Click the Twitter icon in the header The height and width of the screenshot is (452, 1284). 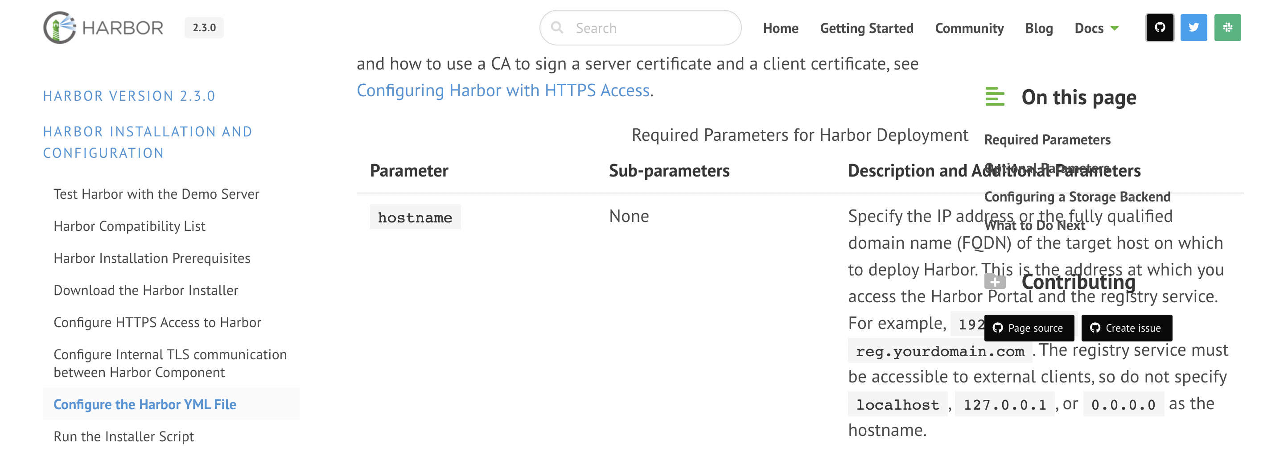tap(1194, 28)
